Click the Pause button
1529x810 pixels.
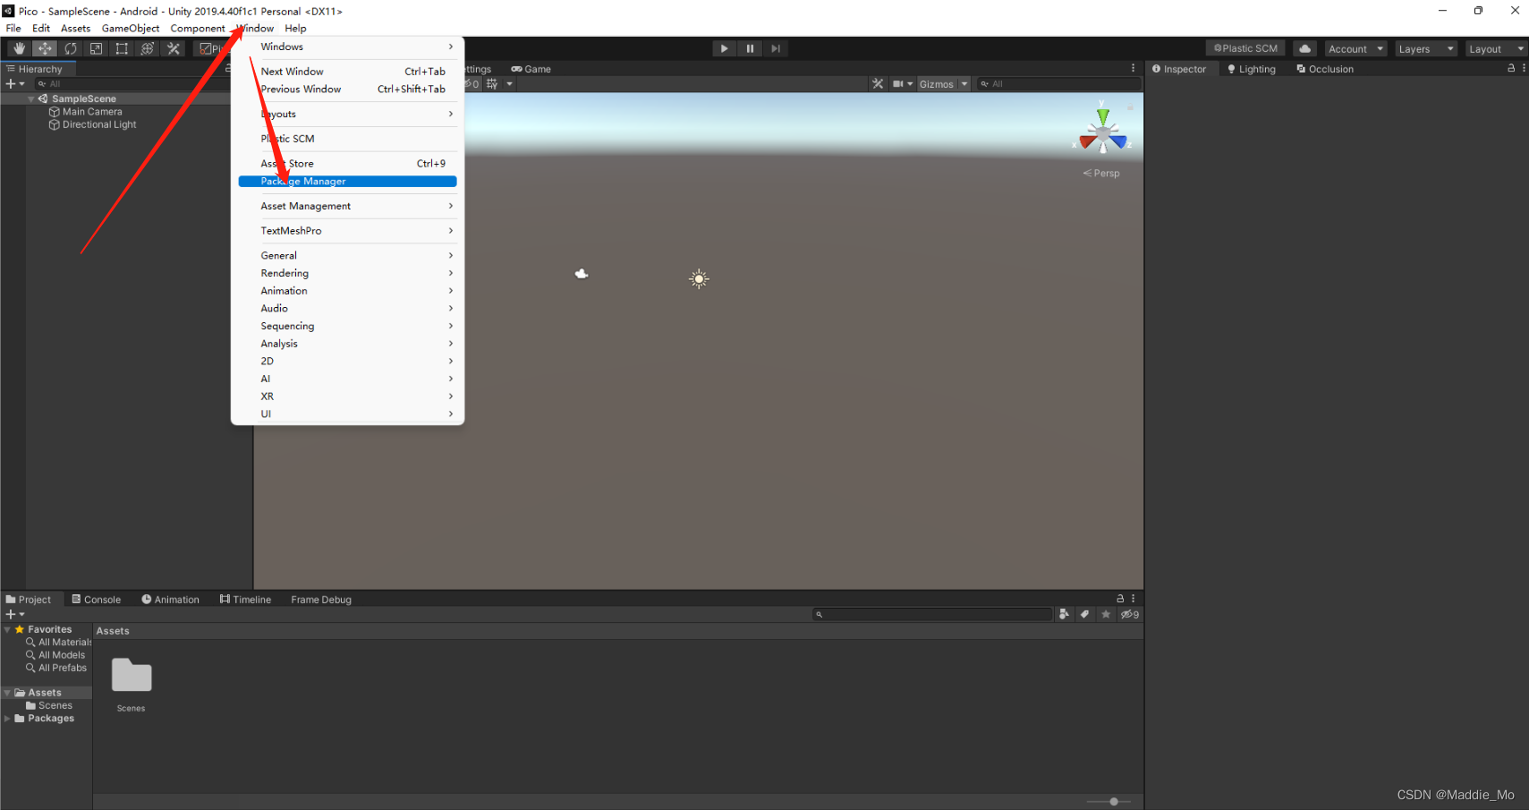point(750,48)
